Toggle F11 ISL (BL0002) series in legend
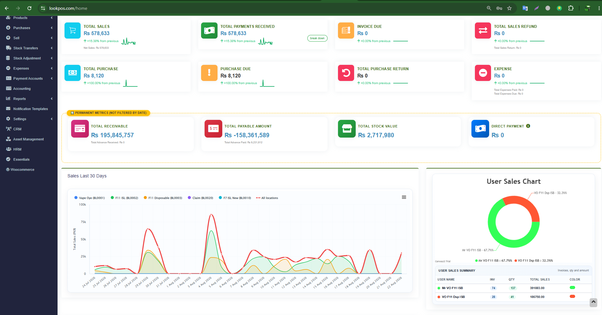Screen dimensions: 602x315 pos(124,198)
